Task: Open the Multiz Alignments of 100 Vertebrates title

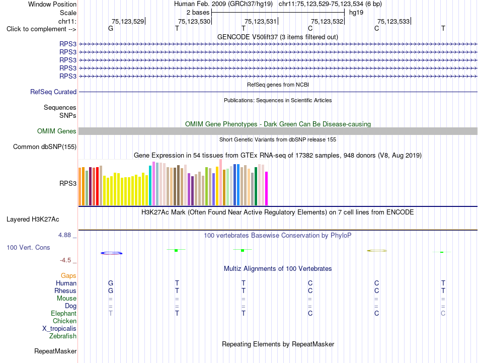Action: [x=278, y=269]
